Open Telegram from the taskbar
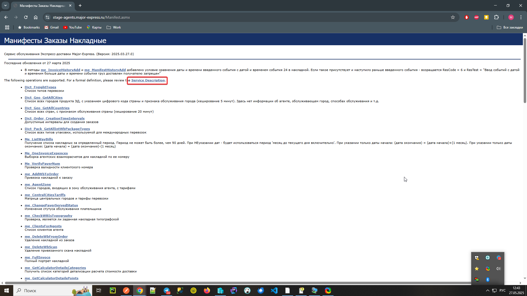The image size is (527, 296). (167, 291)
